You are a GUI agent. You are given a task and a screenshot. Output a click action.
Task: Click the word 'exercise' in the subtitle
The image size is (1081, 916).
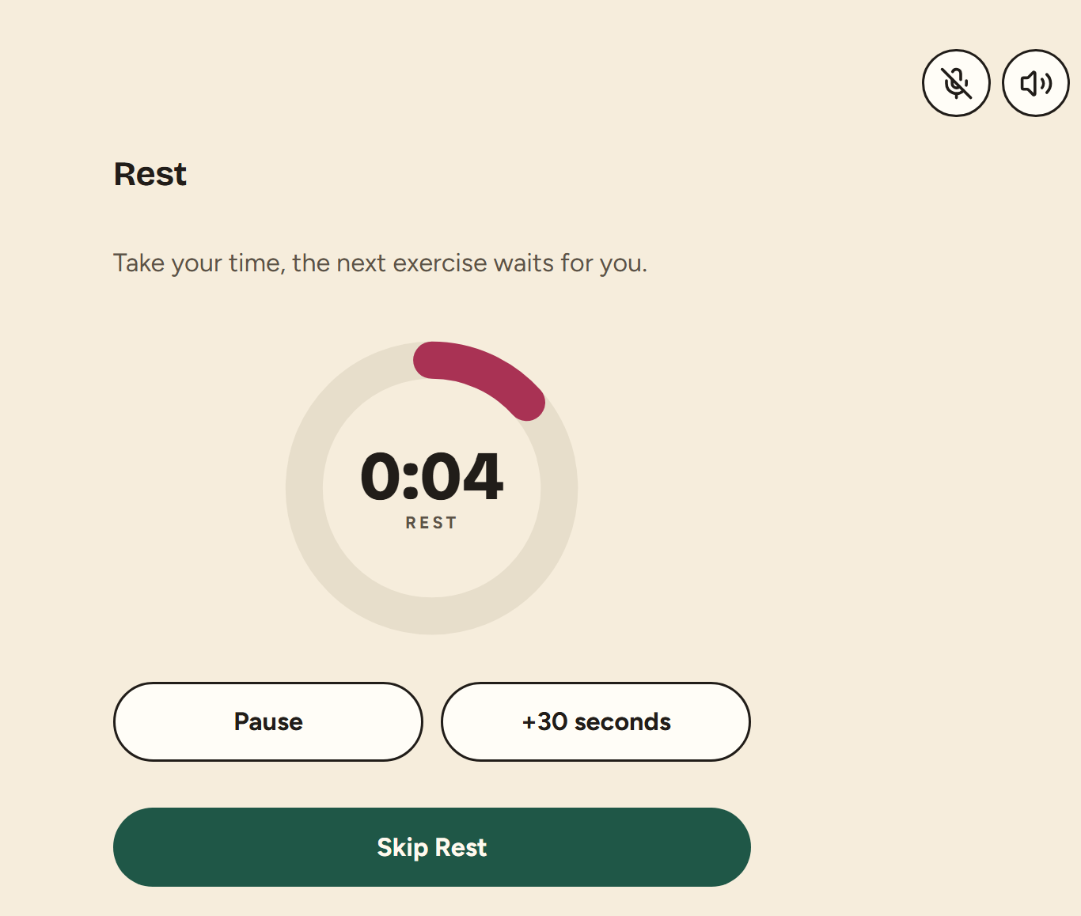[x=440, y=263]
